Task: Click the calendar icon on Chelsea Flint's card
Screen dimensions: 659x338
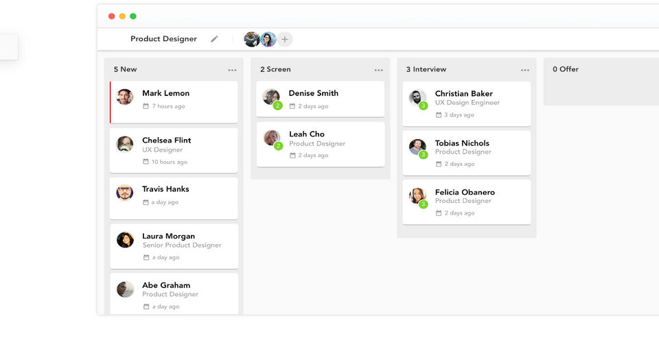Action: (x=146, y=162)
